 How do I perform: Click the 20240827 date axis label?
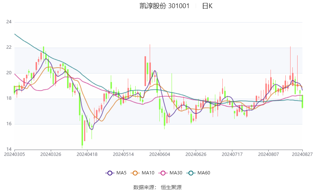pos(302,154)
